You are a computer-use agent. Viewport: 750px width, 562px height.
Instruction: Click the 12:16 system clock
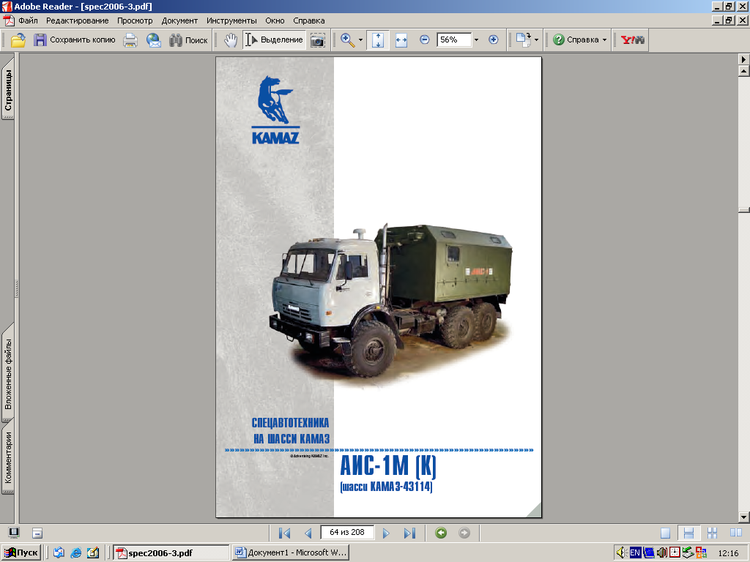(728, 553)
